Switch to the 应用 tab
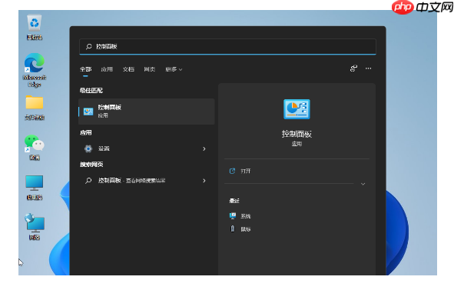Screen dimensions: 454x290 click(x=107, y=69)
